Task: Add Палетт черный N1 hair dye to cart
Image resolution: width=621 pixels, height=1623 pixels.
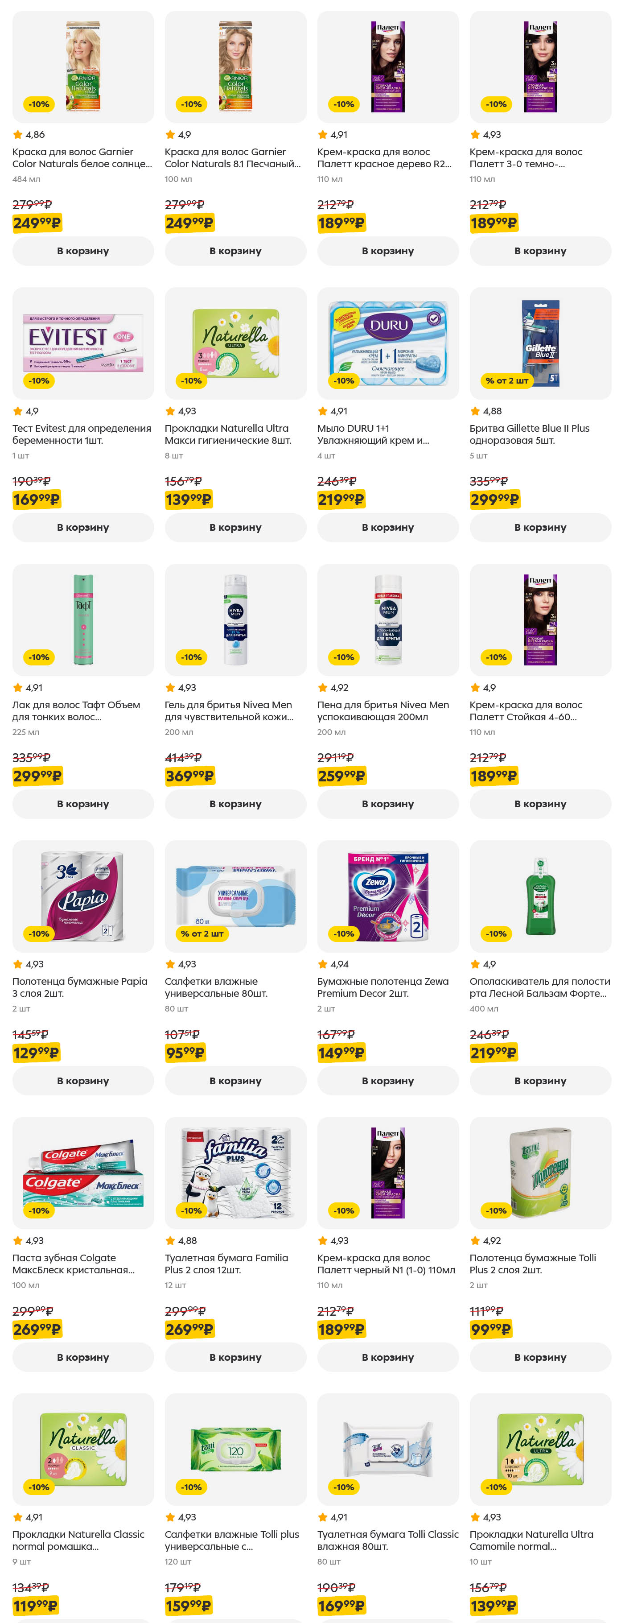Action: (x=387, y=1357)
